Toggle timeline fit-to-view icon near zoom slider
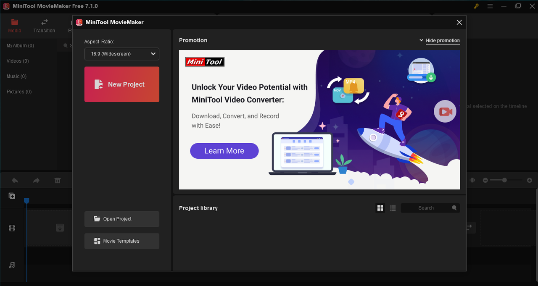The image size is (538, 286). pos(472,180)
